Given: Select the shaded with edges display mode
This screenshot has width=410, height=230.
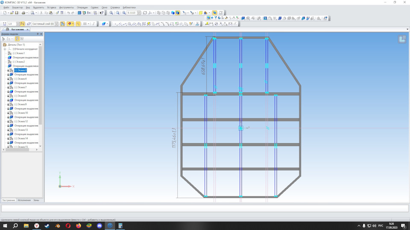Looking at the screenshot, I should click(x=178, y=13).
